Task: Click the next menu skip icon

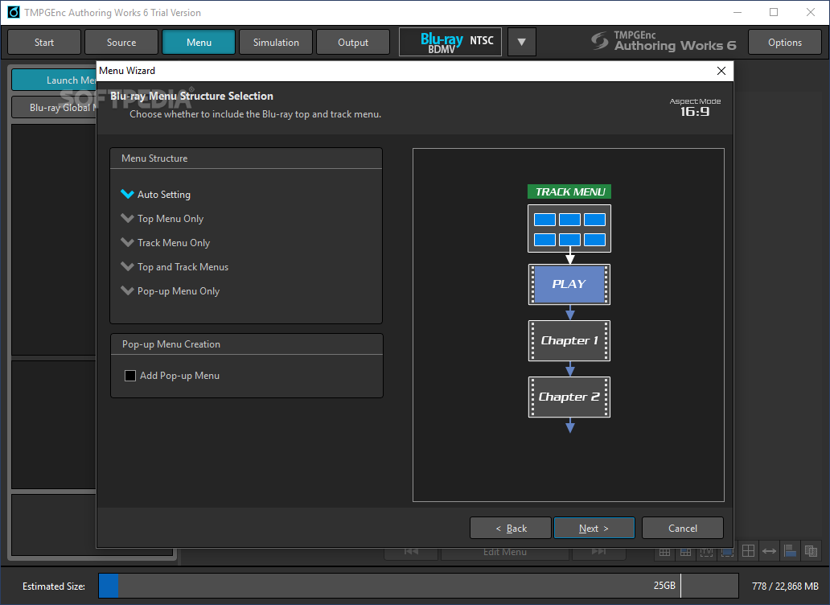Action: (x=598, y=552)
